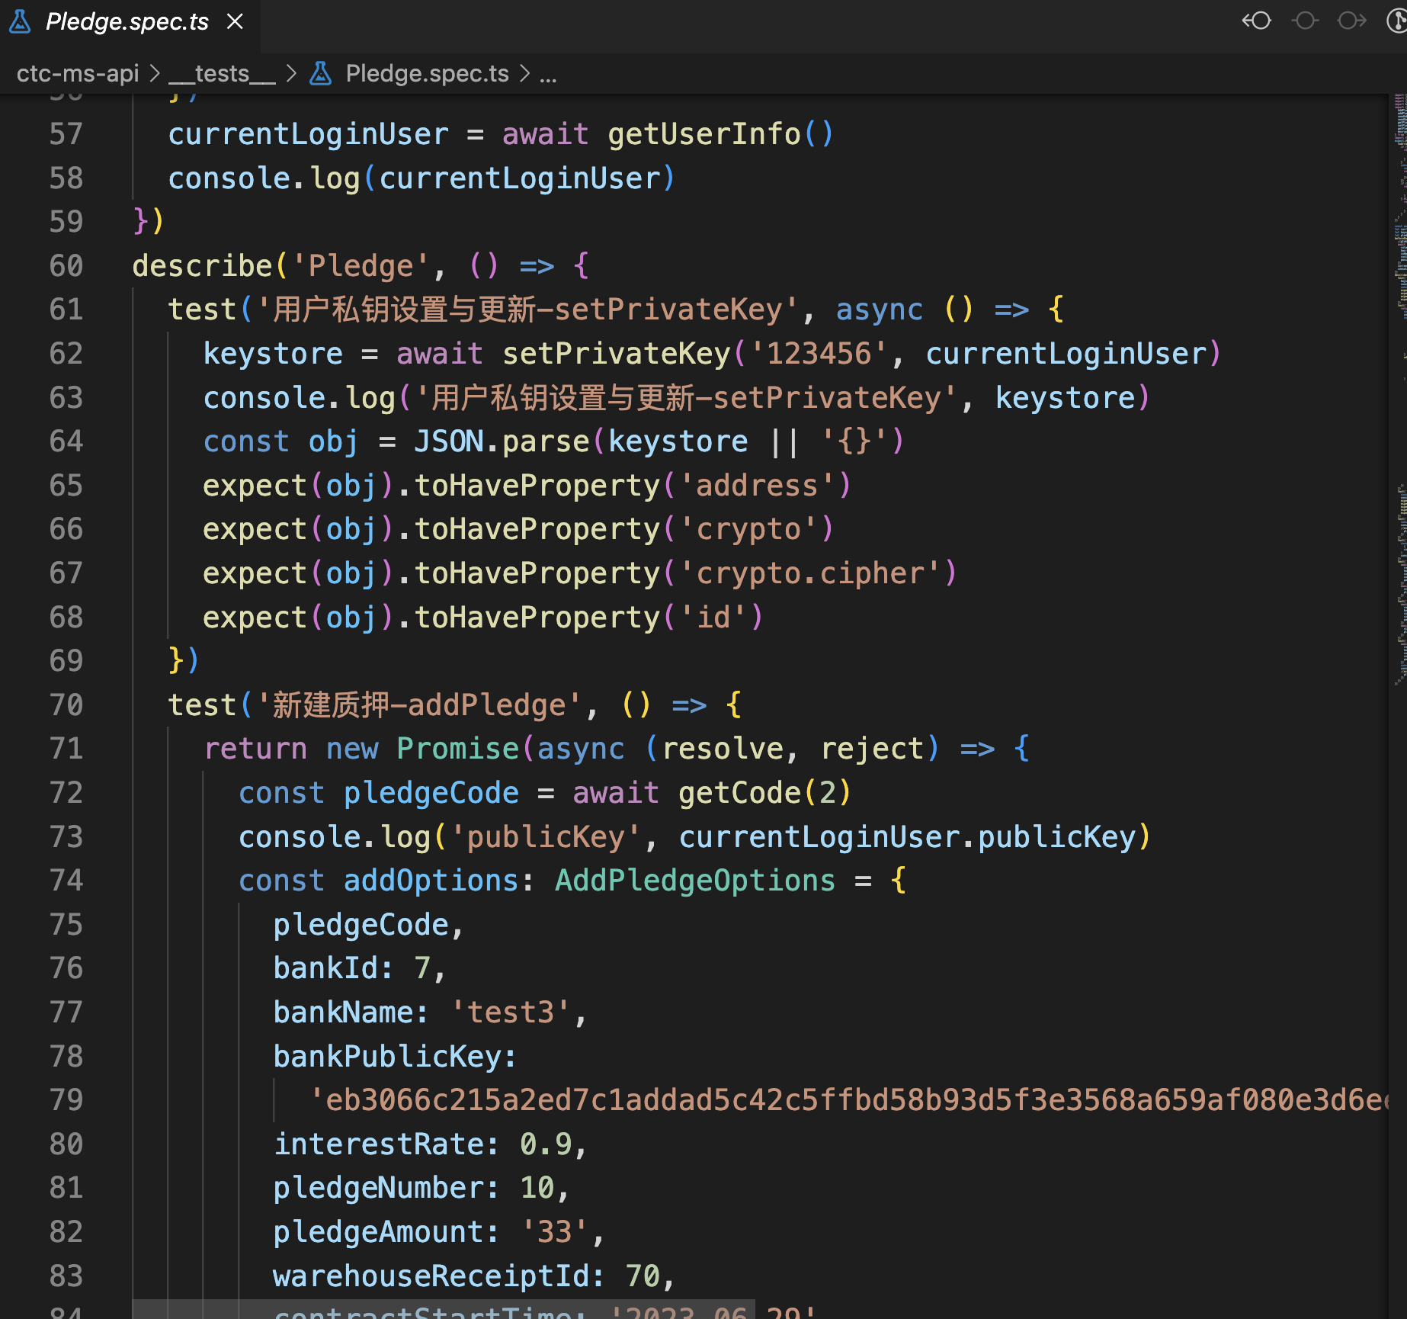Image resolution: width=1407 pixels, height=1319 pixels.
Task: Click the middle commit circle icon
Action: 1305,21
